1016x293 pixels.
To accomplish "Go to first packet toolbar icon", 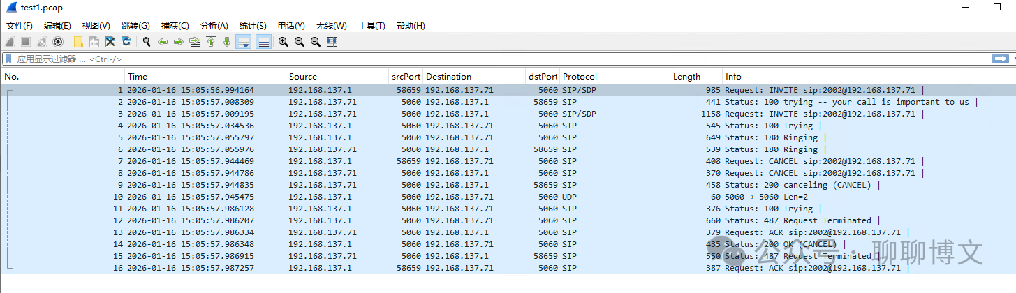I will click(211, 42).
